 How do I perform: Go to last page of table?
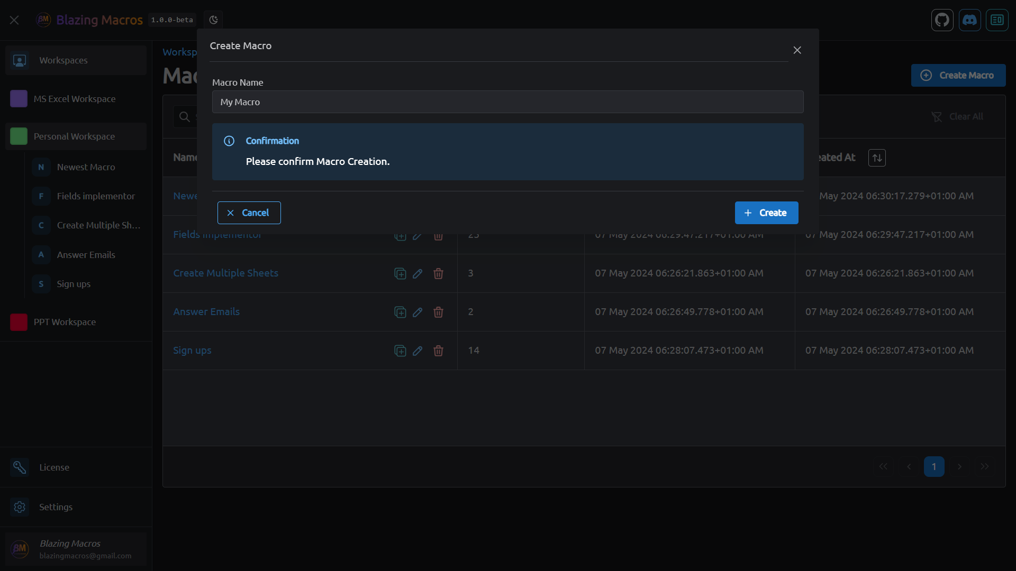point(985,467)
